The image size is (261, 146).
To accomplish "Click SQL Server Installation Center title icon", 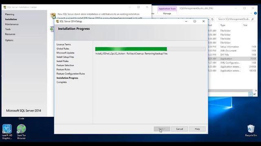I will [x=4, y=7].
